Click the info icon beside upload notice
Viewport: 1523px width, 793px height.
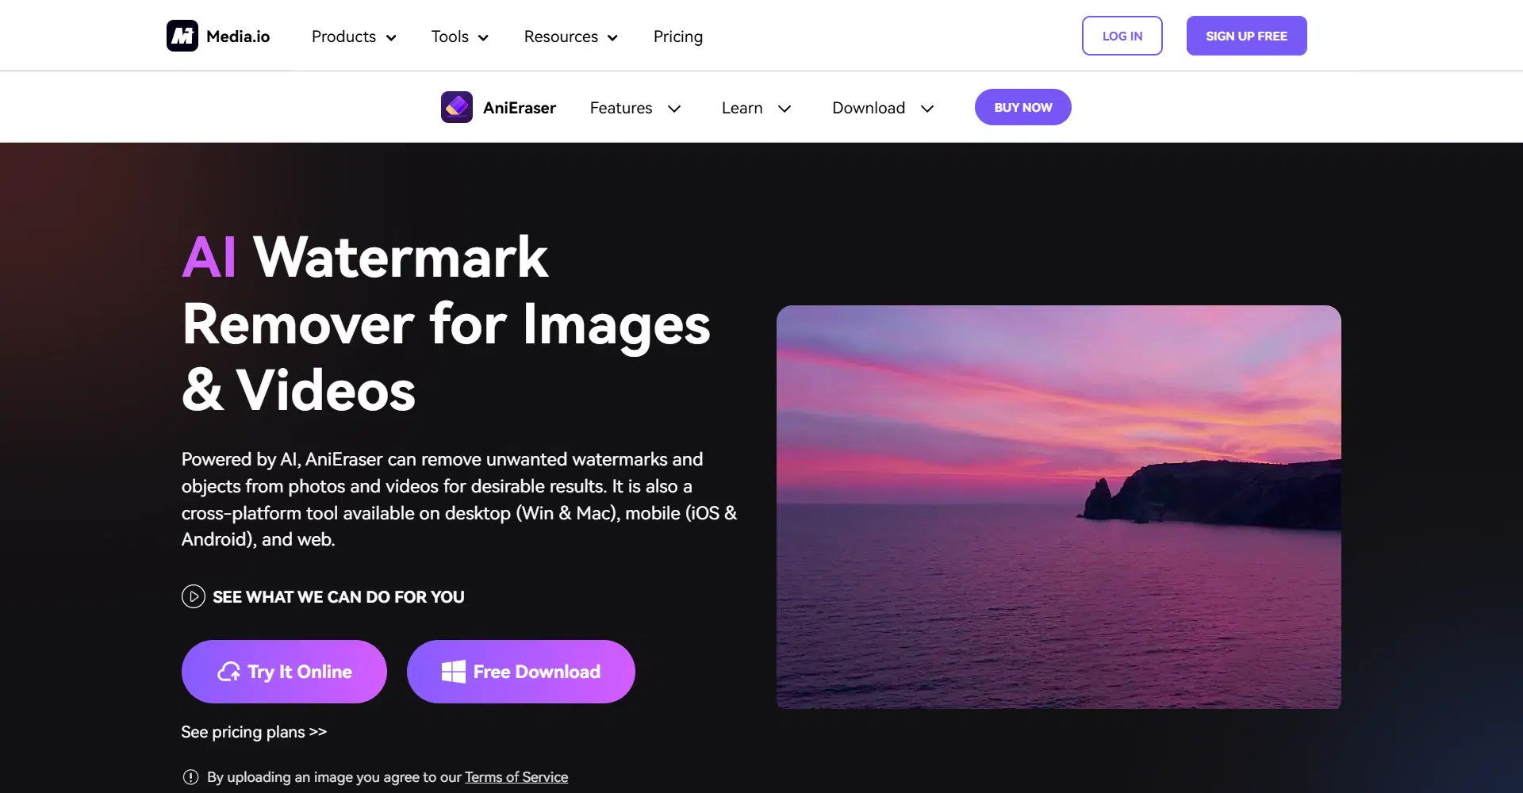click(190, 777)
